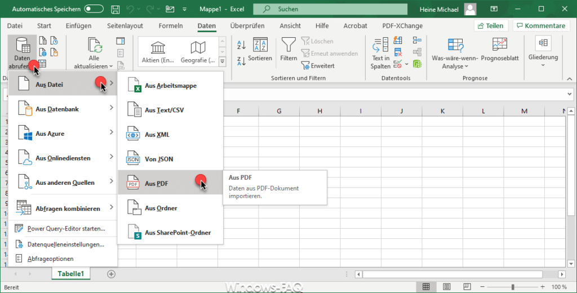This screenshot has height=293, width=577.
Task: Toggle the Automatisches Speichern switch
Action: (94, 9)
